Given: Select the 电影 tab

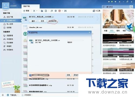Looking at the screenshot, I should click(x=124, y=31).
